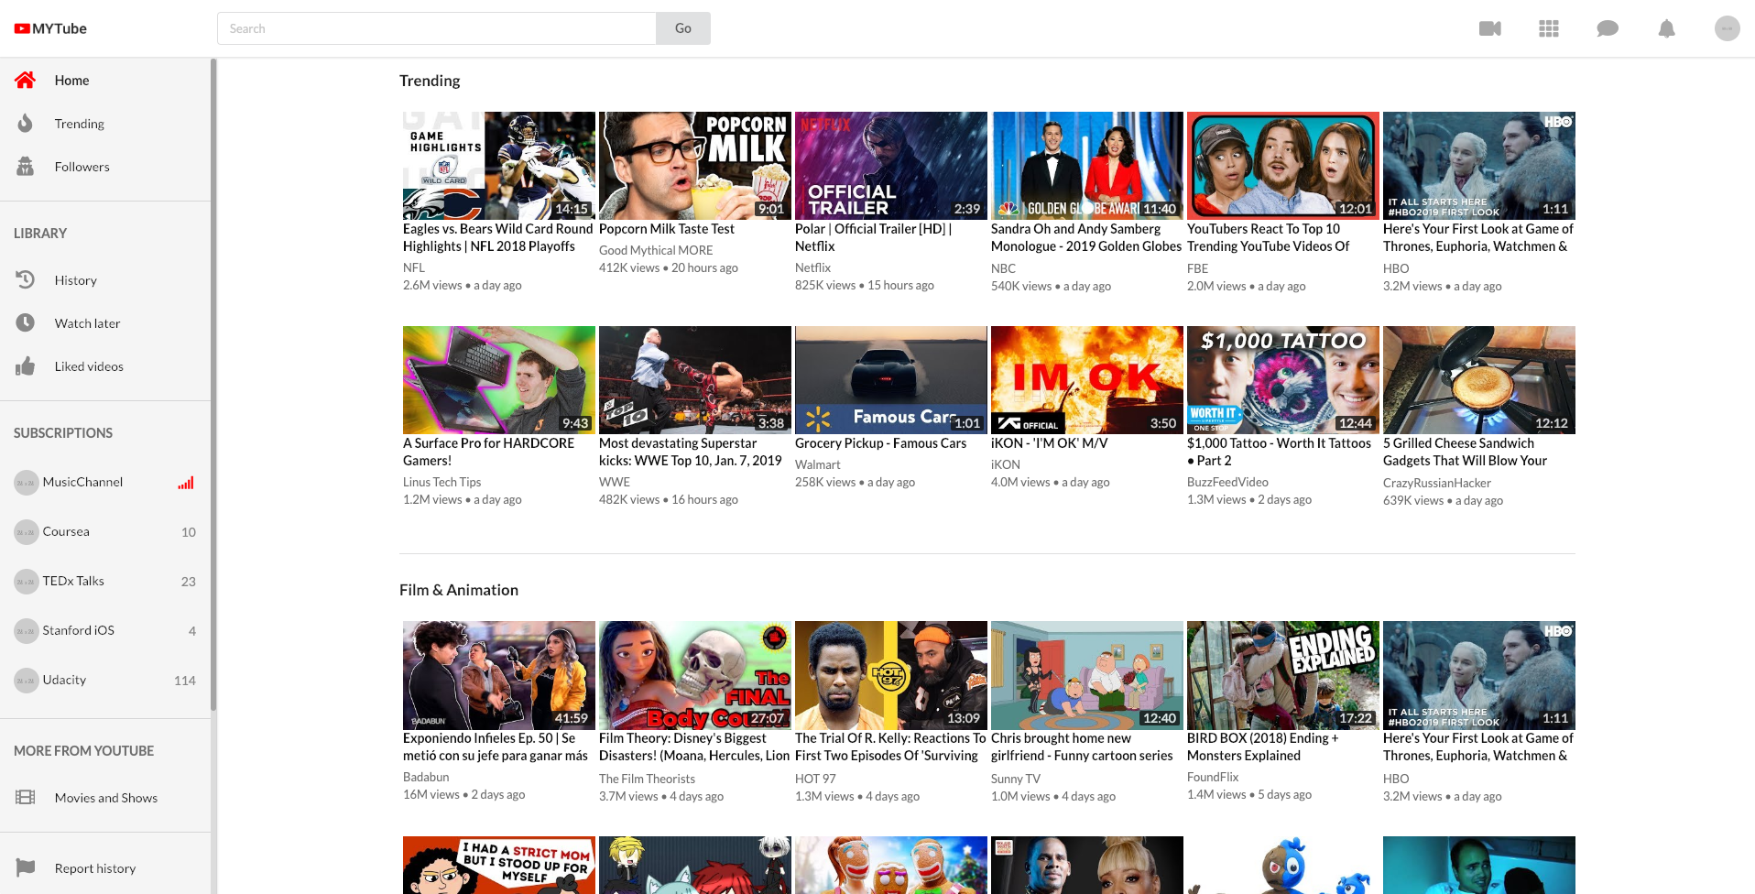
Task: Click the Coursea channel avatar
Action: click(x=26, y=531)
